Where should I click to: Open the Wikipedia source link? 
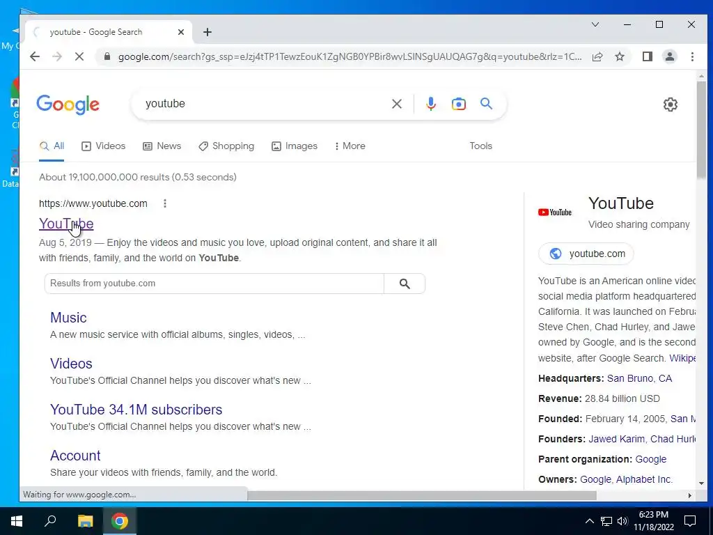pyautogui.click(x=682, y=358)
